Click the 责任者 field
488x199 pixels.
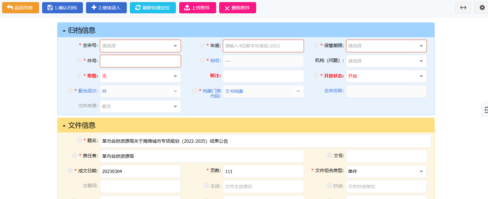202,156
